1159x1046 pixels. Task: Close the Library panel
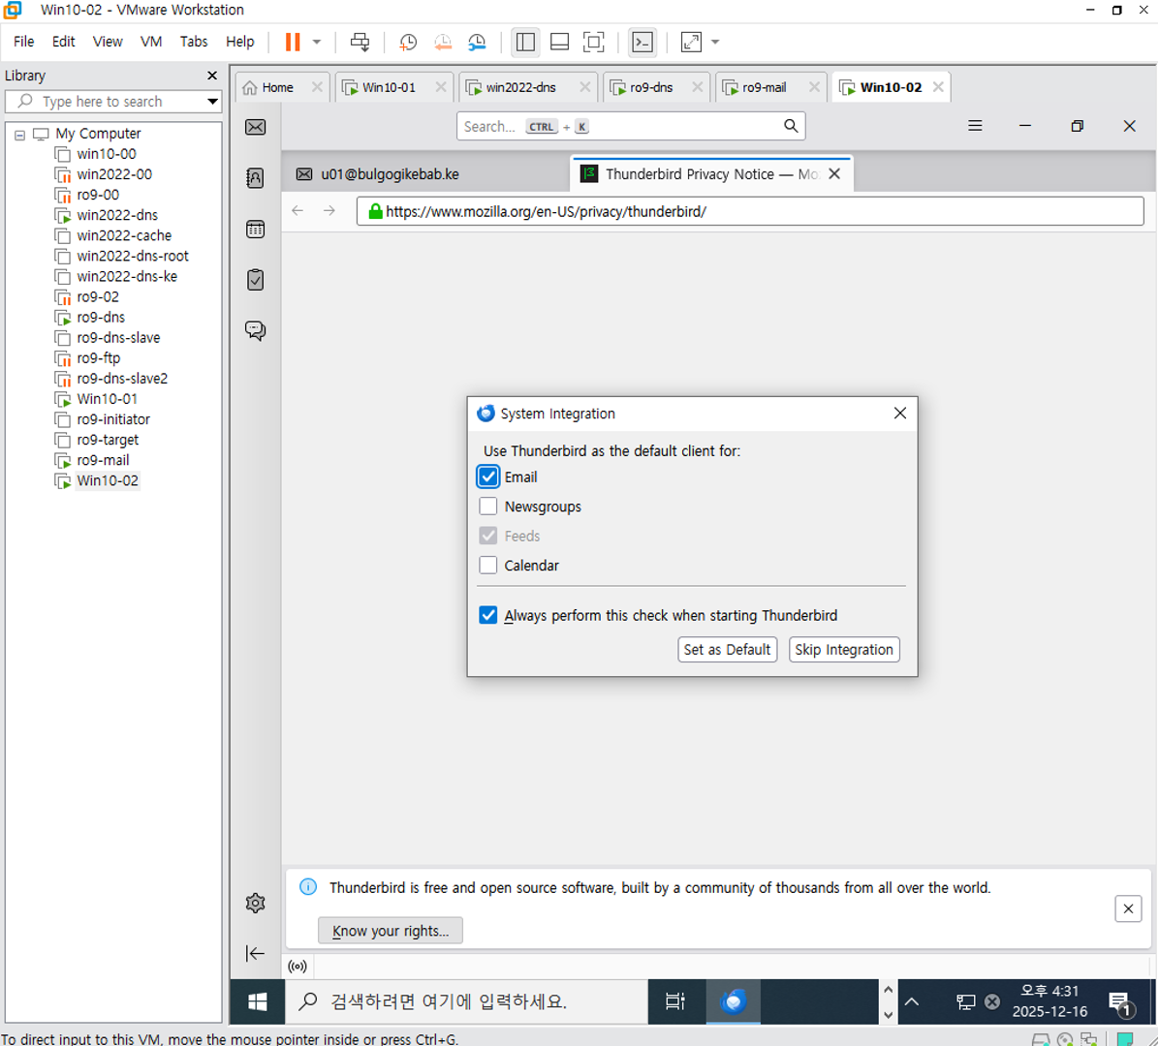212,76
